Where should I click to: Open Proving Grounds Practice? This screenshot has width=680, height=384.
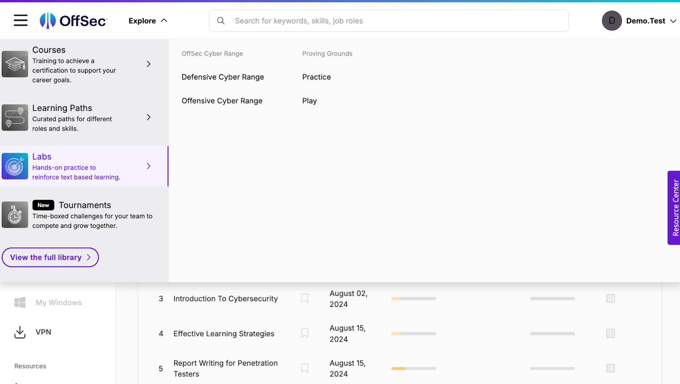pos(317,77)
